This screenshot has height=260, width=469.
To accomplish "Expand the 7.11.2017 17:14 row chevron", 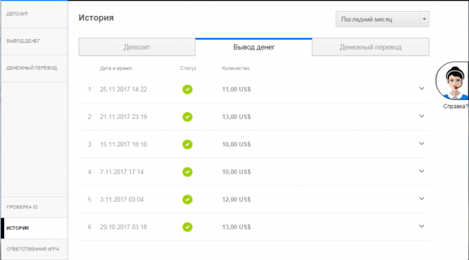I will pyautogui.click(x=421, y=171).
